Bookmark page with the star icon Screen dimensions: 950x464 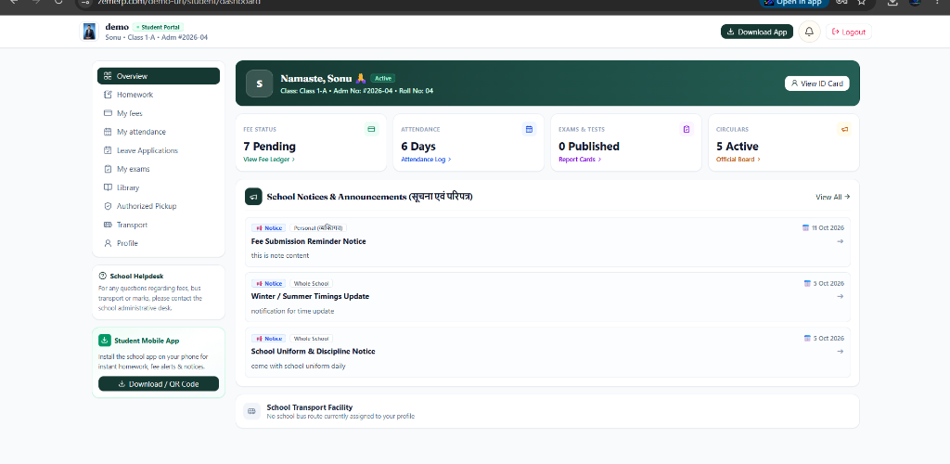pos(861,2)
